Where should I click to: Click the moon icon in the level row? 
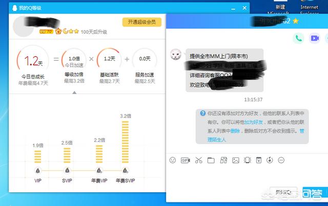[66, 31]
